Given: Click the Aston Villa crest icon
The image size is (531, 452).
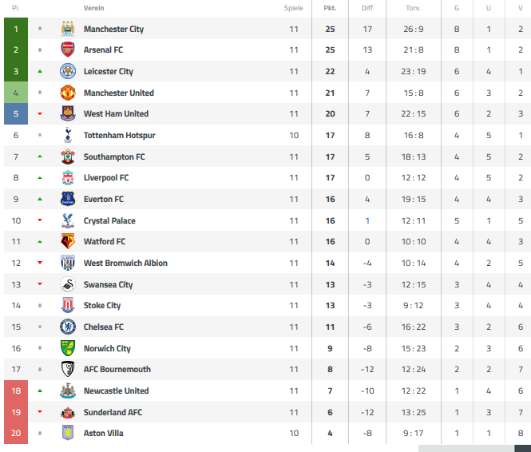Looking at the screenshot, I should pyautogui.click(x=68, y=433).
